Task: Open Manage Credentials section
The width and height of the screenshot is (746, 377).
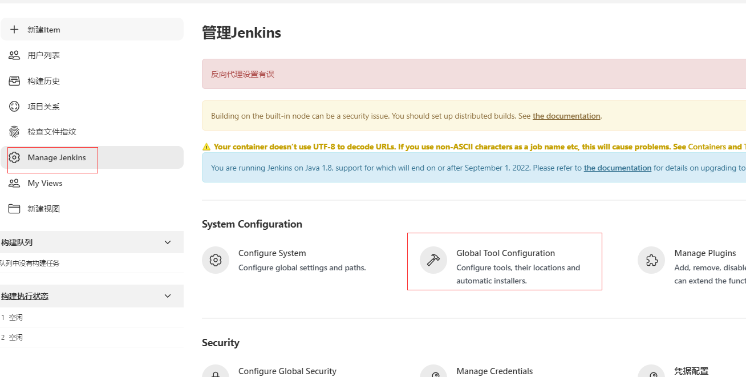Action: click(494, 371)
